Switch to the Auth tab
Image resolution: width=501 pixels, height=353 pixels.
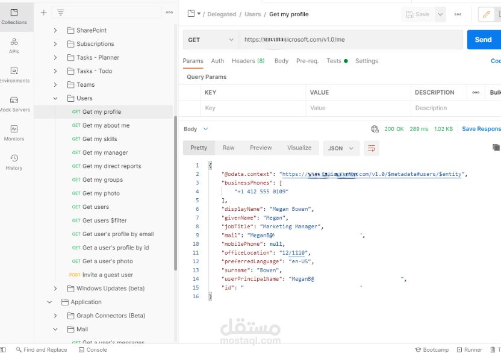point(217,61)
